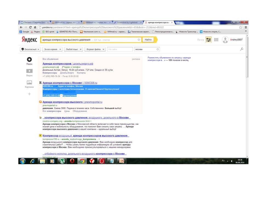Open the Chrome menu hamburger icon
Viewport: 263px width, 197px height.
pos(246,27)
